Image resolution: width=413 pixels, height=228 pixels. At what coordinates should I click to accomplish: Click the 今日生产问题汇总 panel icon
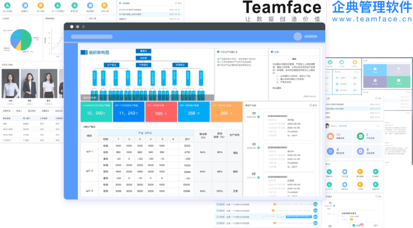tap(217, 52)
